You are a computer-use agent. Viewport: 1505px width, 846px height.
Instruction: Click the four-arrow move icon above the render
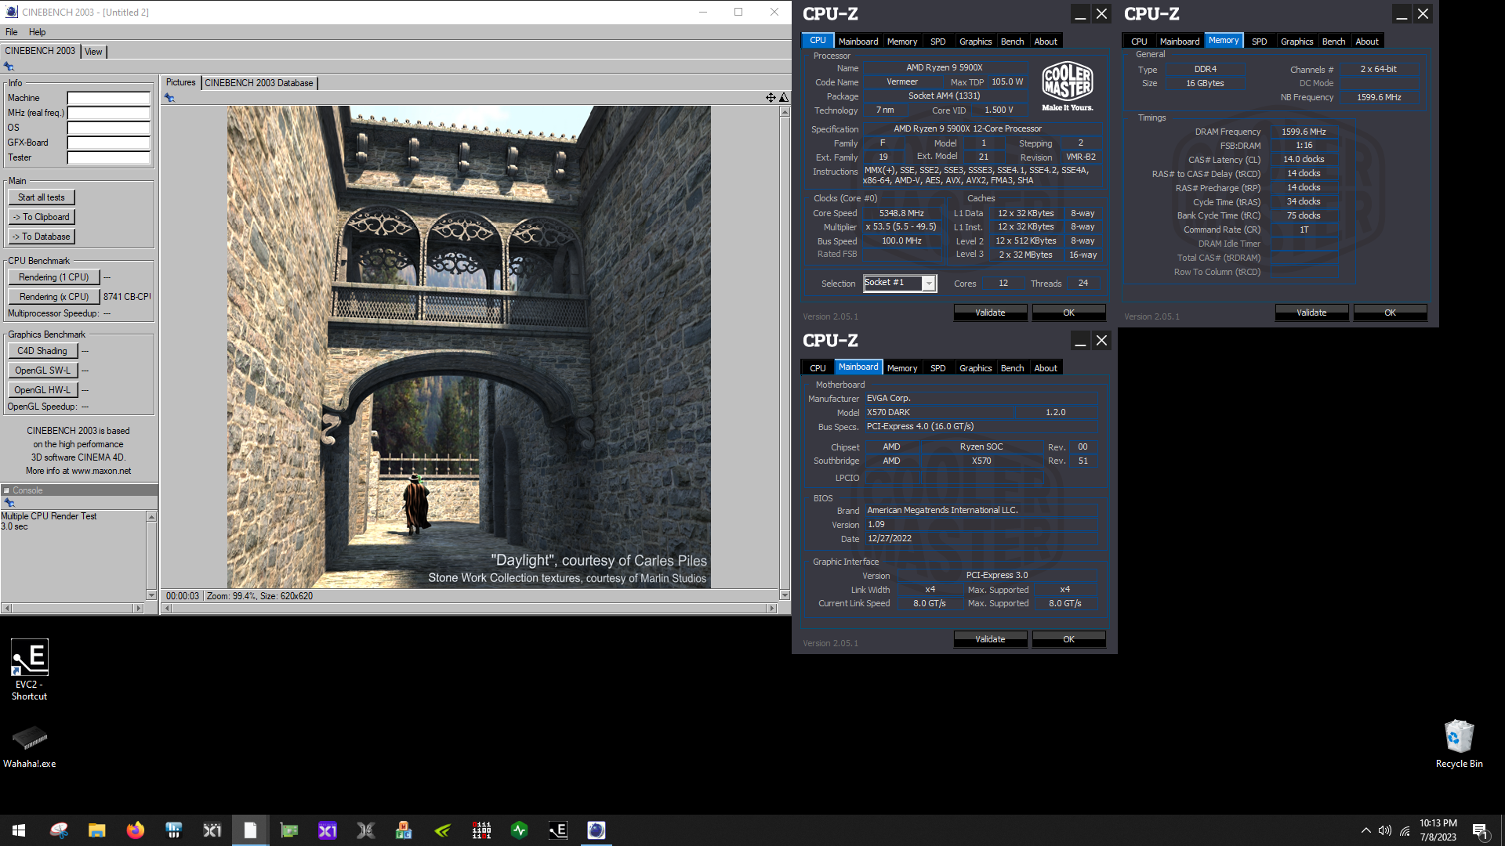click(771, 97)
